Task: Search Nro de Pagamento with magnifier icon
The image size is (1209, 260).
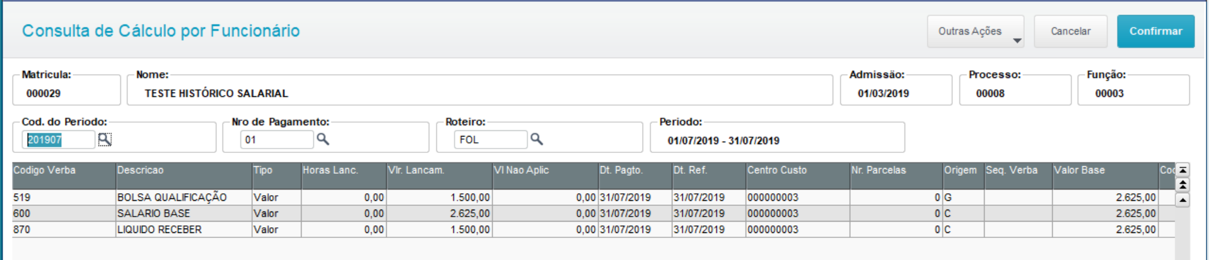Action: (323, 138)
